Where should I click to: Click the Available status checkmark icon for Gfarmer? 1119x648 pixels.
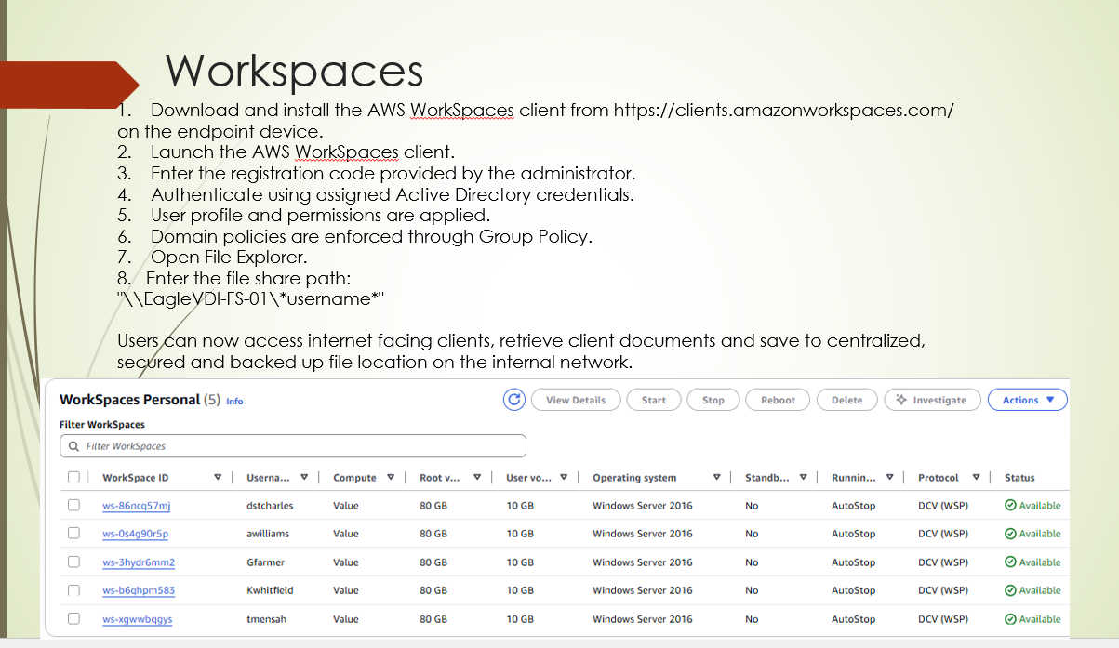click(1010, 562)
